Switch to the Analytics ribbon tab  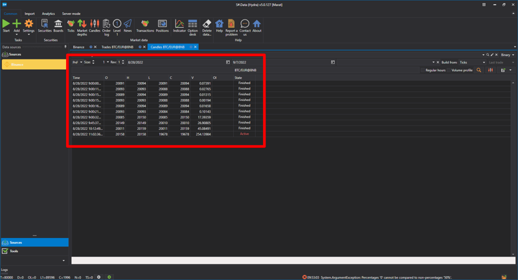pos(49,14)
